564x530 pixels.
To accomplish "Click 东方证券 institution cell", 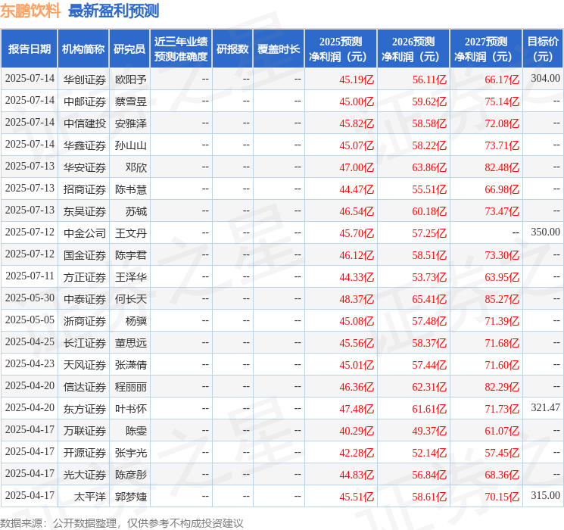I will tap(85, 409).
